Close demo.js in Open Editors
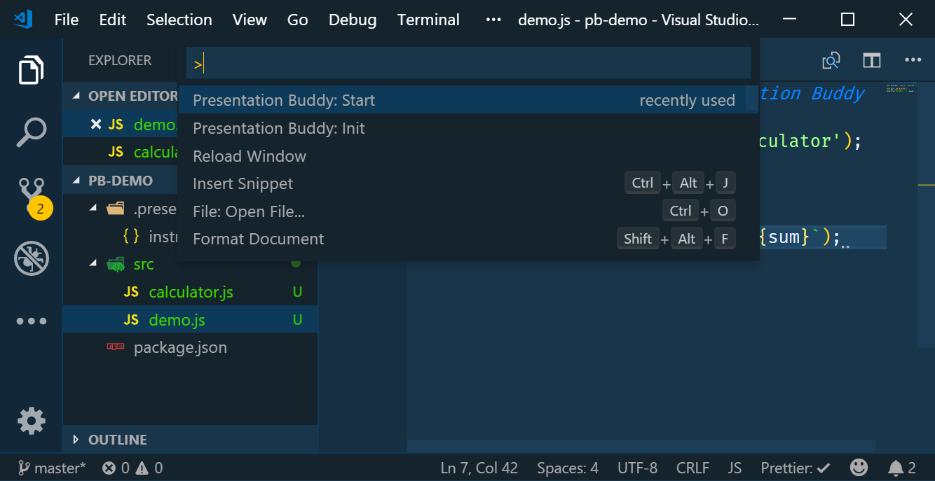Image resolution: width=935 pixels, height=481 pixels. [96, 124]
